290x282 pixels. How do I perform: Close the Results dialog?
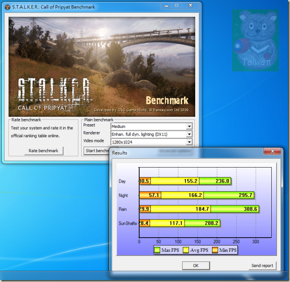[x=272, y=151]
